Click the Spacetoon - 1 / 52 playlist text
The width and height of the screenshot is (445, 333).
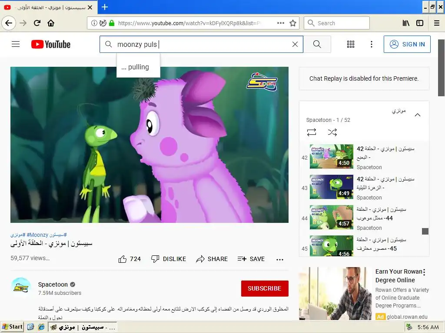[328, 120]
